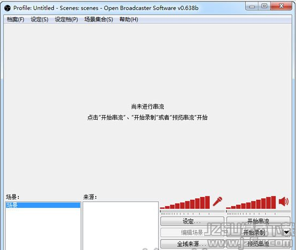Maximize the OBS window
296x250 pixels.
pos(264,6)
